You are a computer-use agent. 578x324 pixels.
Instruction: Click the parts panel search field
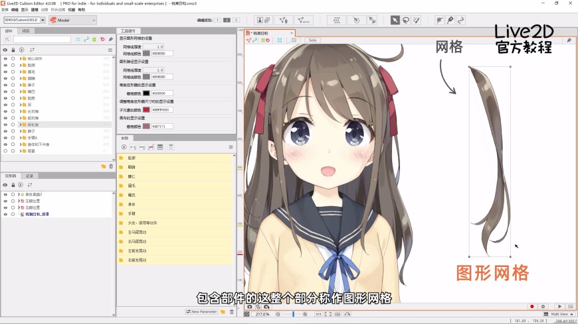[42, 39]
